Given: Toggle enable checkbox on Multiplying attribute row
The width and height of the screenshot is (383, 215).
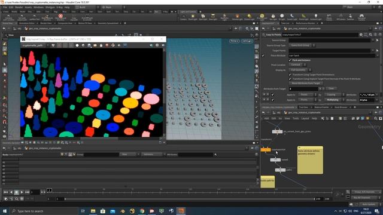Looking at the screenshot, I should [x=273, y=100].
